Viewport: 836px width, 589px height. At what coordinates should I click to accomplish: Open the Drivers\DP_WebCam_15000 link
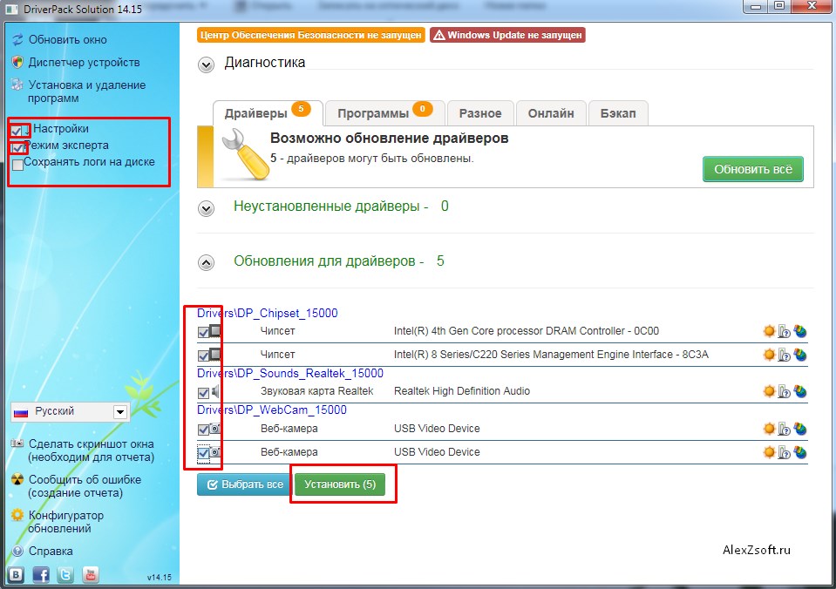[x=272, y=410]
